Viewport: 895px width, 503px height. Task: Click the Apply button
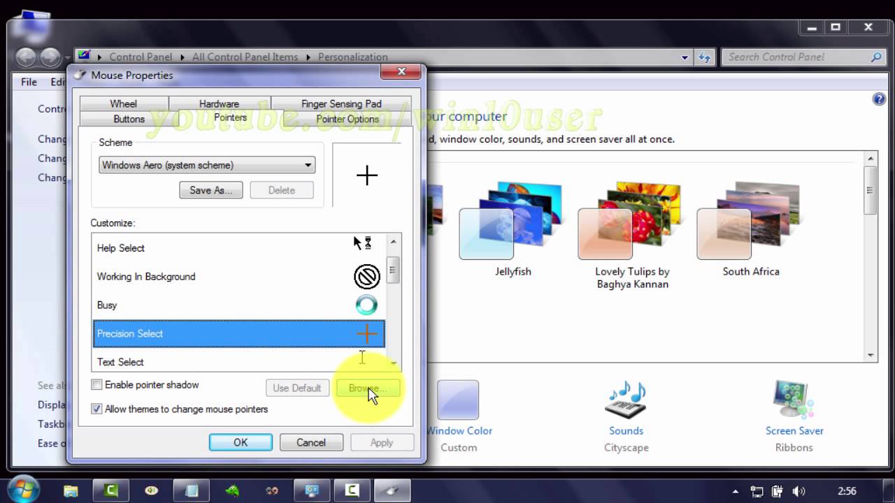click(x=382, y=442)
